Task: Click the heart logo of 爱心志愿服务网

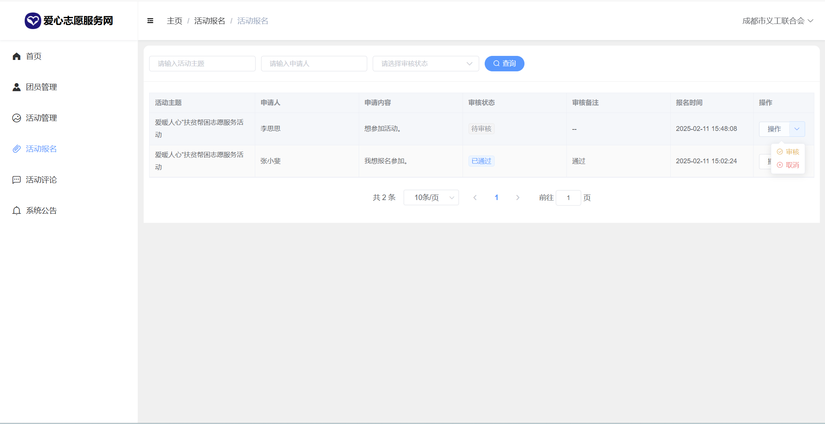Action: click(32, 21)
